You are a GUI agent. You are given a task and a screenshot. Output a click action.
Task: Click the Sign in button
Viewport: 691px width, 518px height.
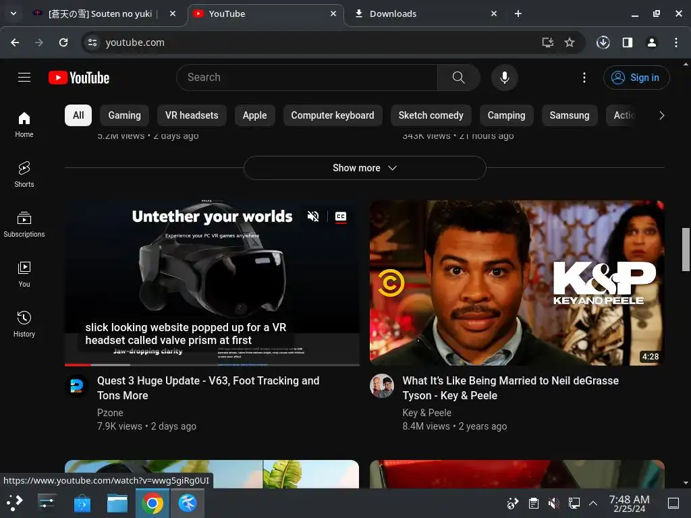(x=636, y=78)
